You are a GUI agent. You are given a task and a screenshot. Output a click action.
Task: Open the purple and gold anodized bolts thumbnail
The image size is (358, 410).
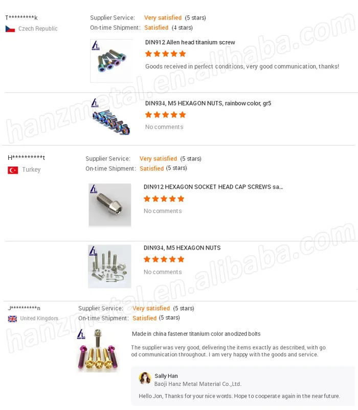(98, 350)
